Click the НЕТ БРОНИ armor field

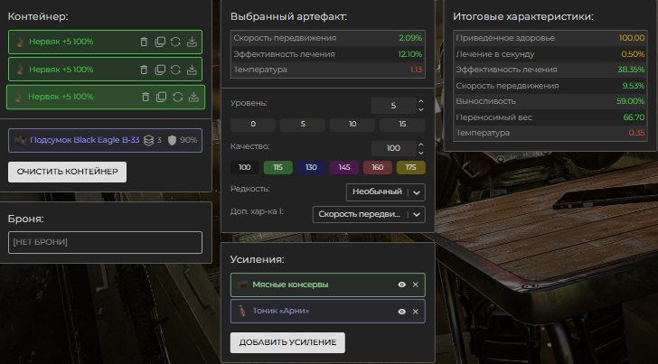(x=105, y=242)
